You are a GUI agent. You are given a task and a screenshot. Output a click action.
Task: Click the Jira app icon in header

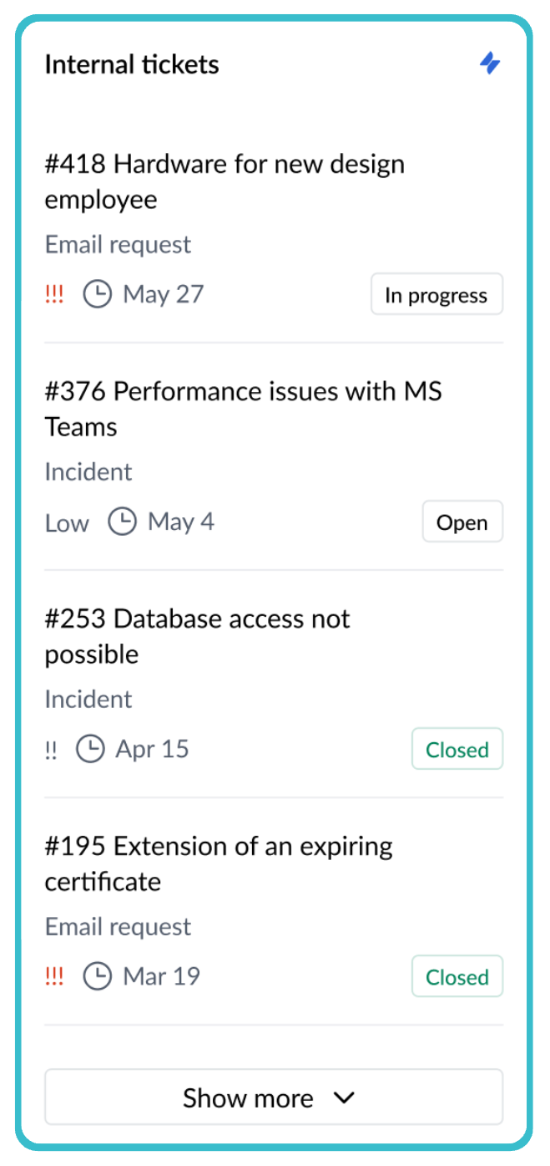pyautogui.click(x=491, y=64)
